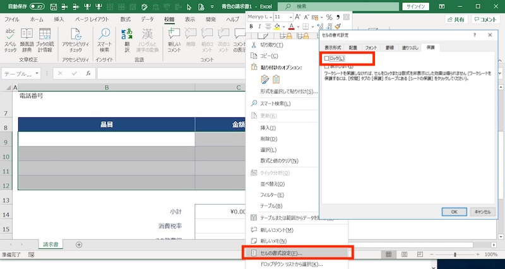Expand the fill color dropdown arrow
The image size is (505, 269).
[283, 27]
